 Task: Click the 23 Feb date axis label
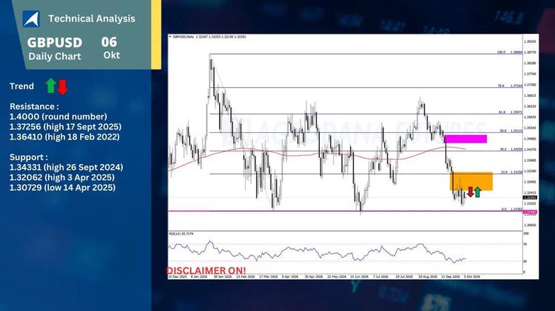point(246,277)
